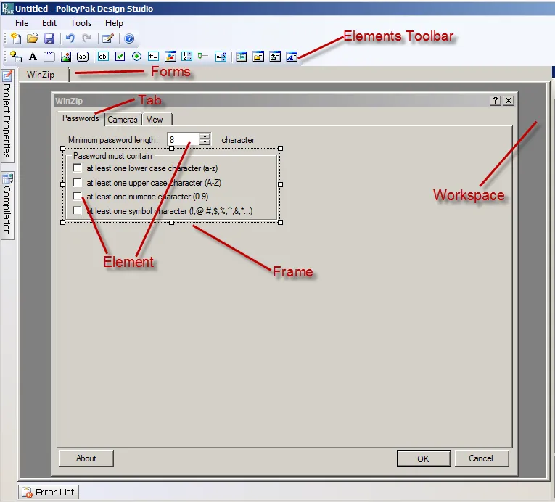The height and width of the screenshot is (502, 555).
Task: Open the Edit menu
Action: 49,23
